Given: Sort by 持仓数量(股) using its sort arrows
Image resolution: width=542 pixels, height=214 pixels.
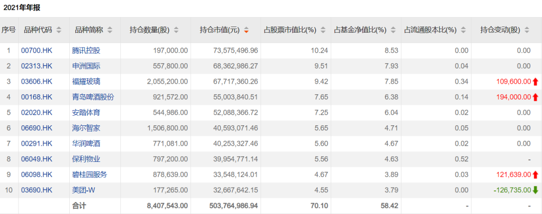Looking at the screenshot, I should [176, 30].
